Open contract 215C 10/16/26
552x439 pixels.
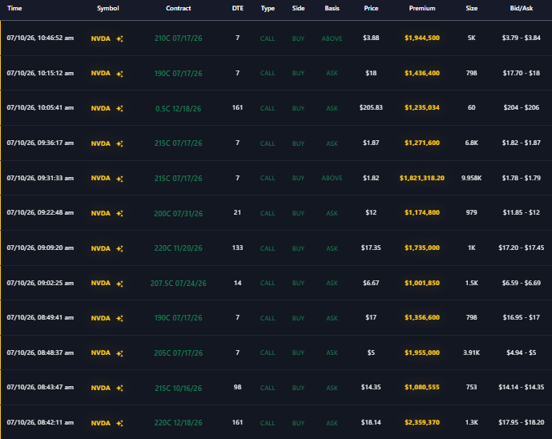[179, 388]
